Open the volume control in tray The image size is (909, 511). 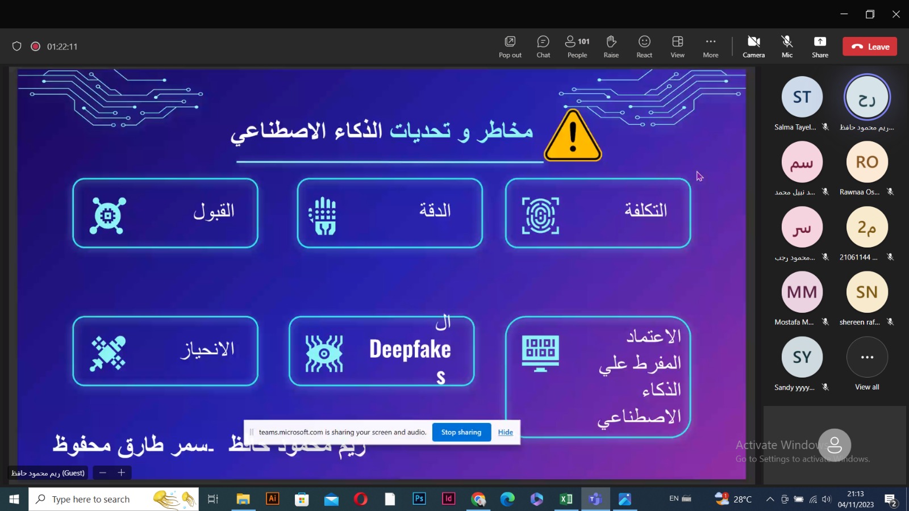pos(827,499)
